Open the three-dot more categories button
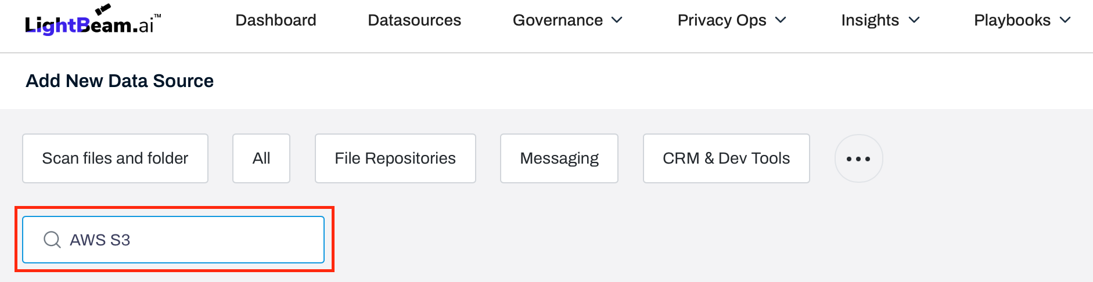The width and height of the screenshot is (1093, 282). tap(858, 158)
